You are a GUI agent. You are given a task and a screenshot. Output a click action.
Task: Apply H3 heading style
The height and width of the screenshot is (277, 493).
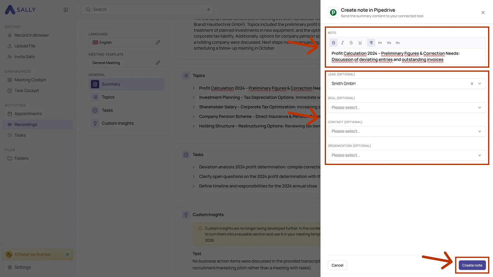tap(398, 43)
